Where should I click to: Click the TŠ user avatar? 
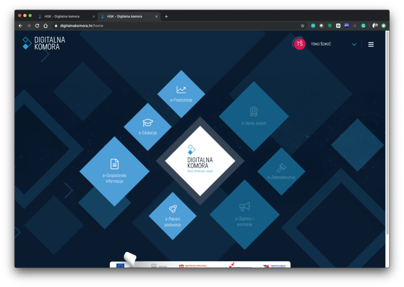(299, 44)
